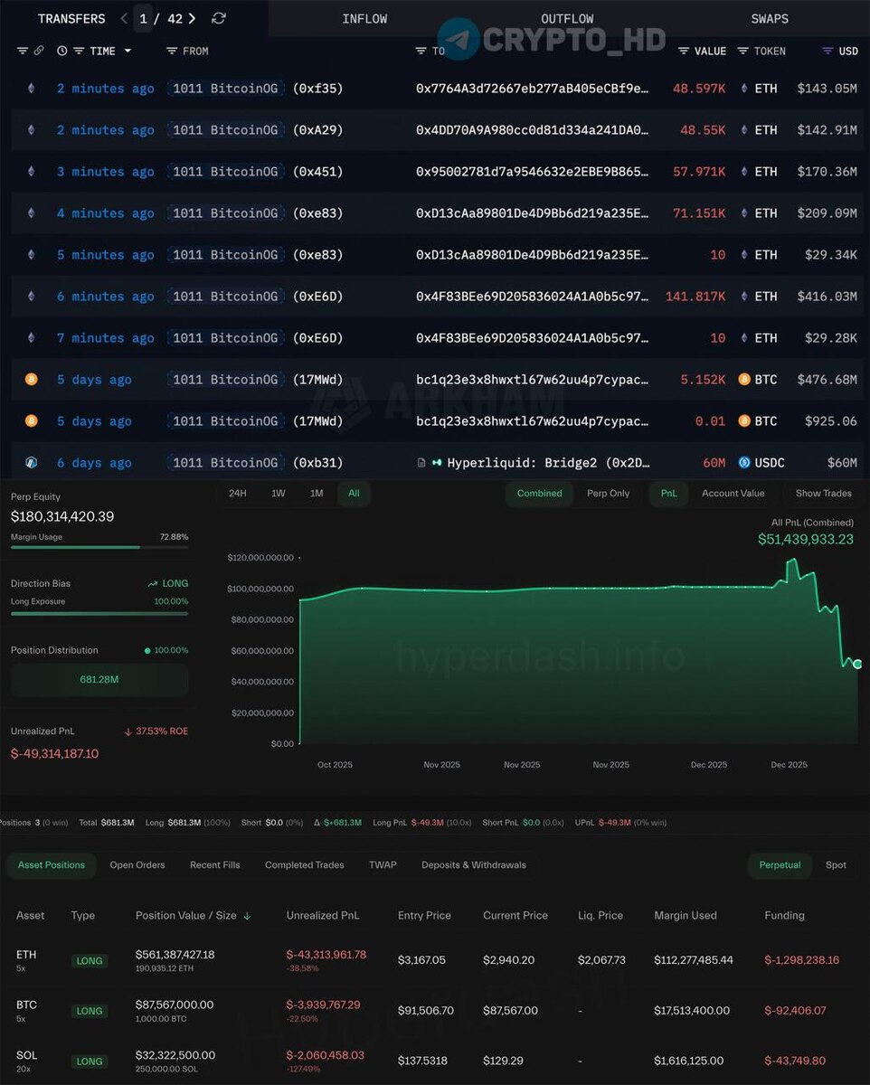
Task: Click the clock icon beside TIME
Action: click(62, 51)
